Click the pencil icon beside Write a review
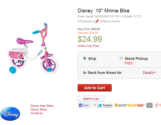The width and height of the screenshot is (161, 125). click(97, 21)
